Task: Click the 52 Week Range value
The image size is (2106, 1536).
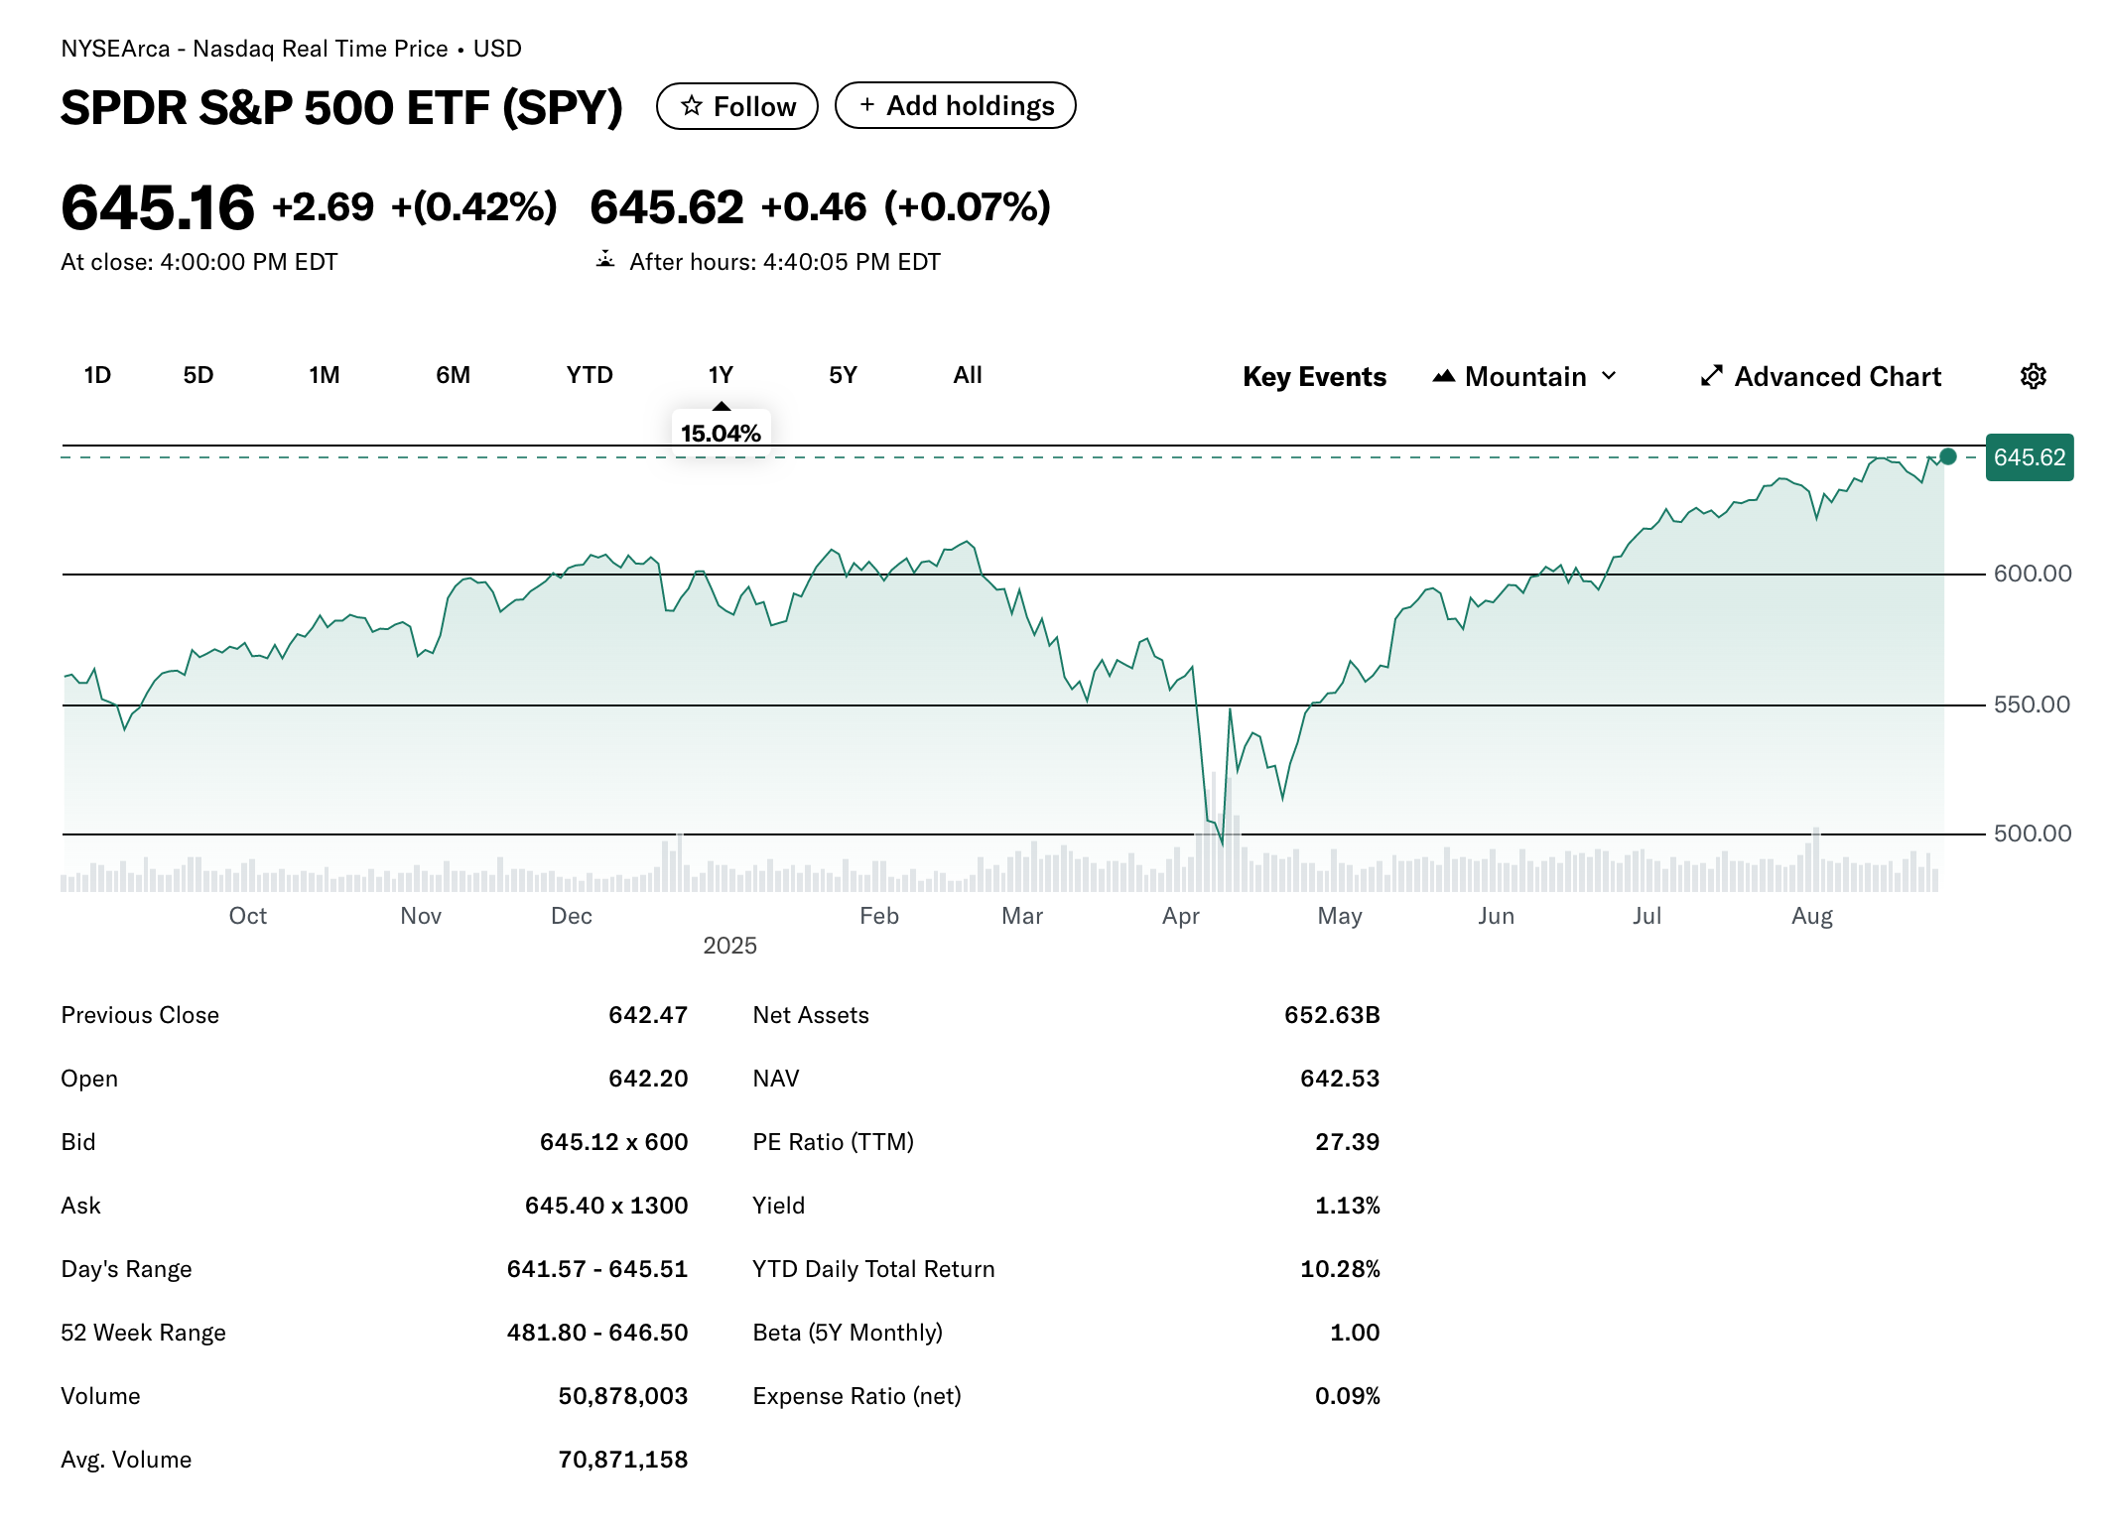Action: pyautogui.click(x=597, y=1333)
